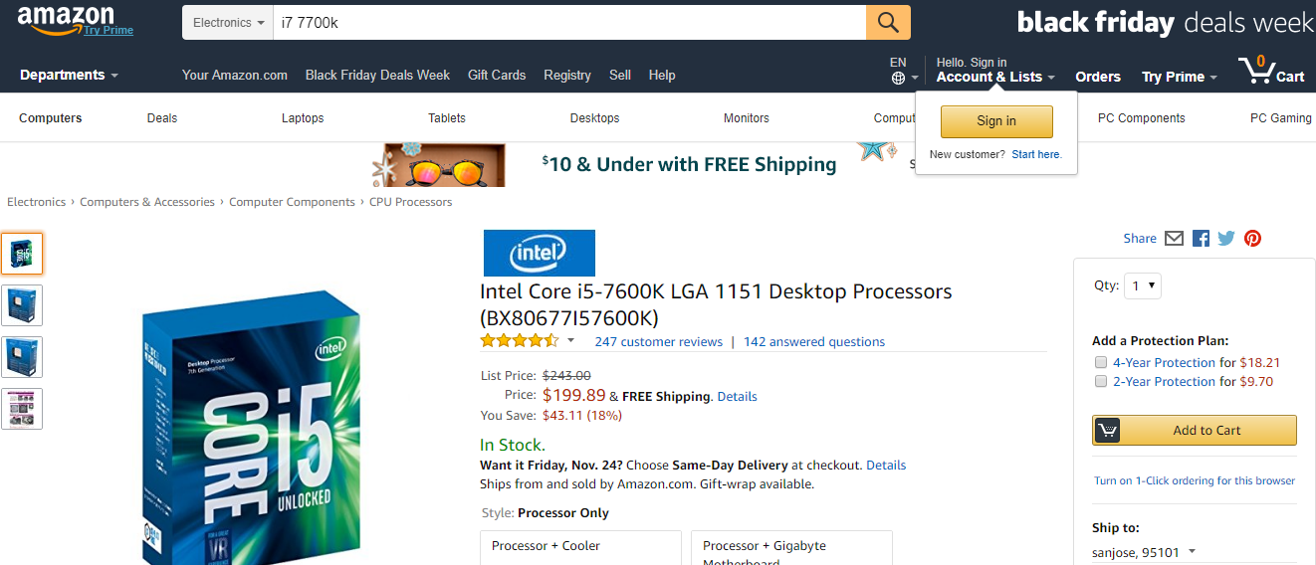This screenshot has width=1316, height=565.
Task: Open the shopping cart icon
Action: point(1271,72)
